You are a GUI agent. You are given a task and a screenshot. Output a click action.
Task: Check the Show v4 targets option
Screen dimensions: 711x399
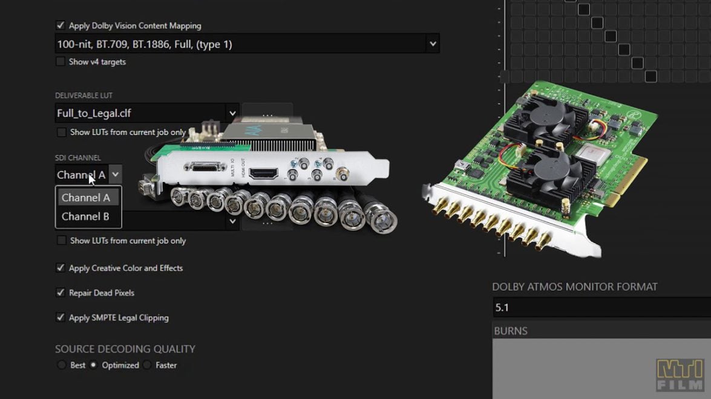[x=61, y=62]
